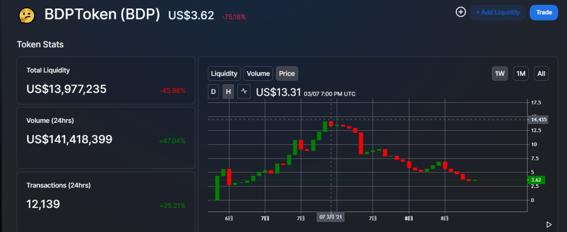Select the Price chart tab

287,73
